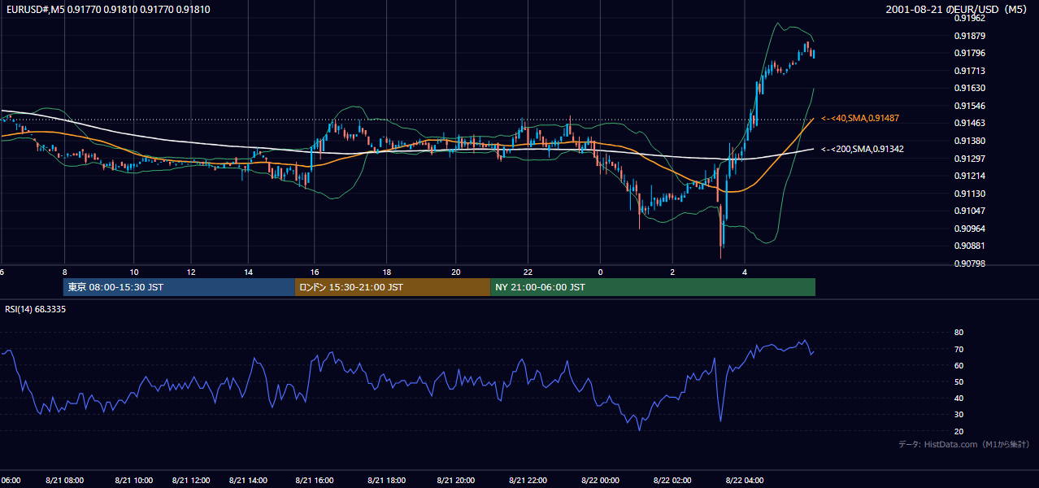Click price axis value 0.91297
Image resolution: width=1039 pixels, height=488 pixels.
coord(970,159)
